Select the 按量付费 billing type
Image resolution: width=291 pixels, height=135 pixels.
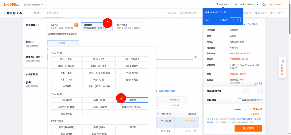(96, 27)
